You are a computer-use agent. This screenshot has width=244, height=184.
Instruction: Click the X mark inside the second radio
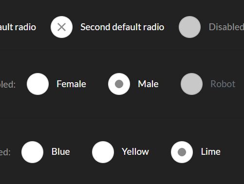coord(61,27)
